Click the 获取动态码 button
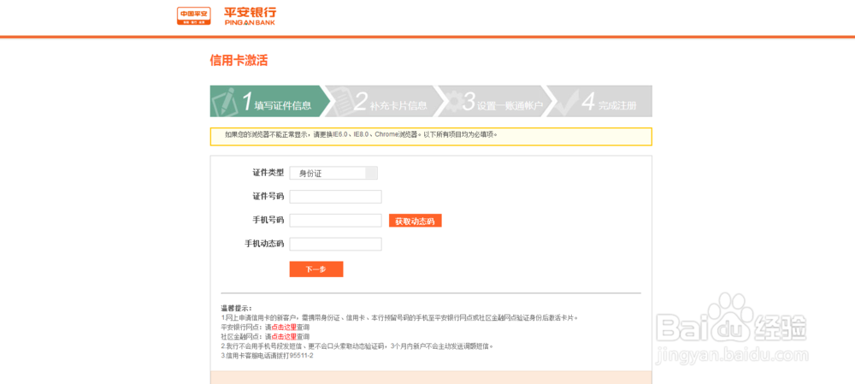855x384 pixels. 415,221
